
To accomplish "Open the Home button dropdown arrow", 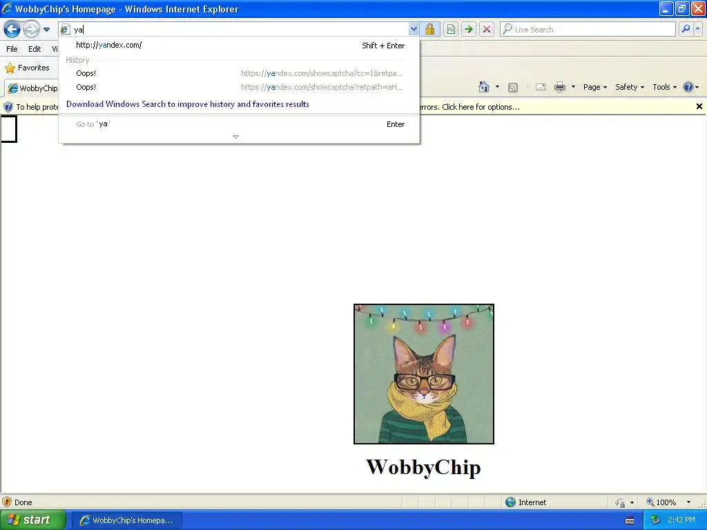I will [497, 87].
